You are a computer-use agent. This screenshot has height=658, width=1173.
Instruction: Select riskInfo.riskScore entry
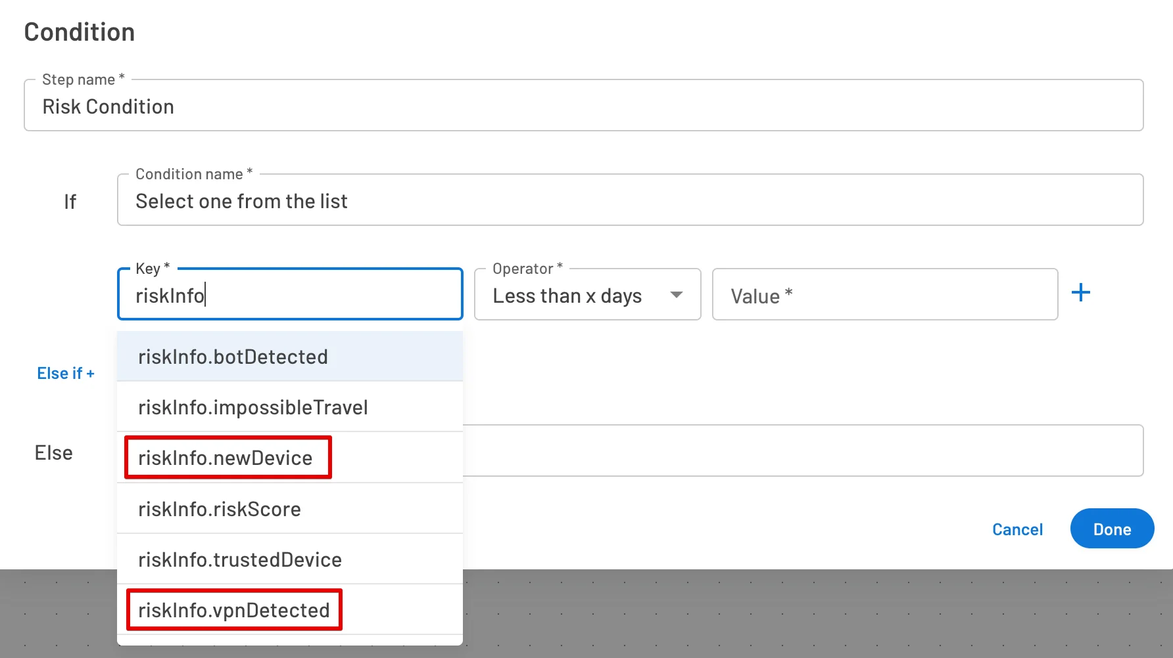290,509
